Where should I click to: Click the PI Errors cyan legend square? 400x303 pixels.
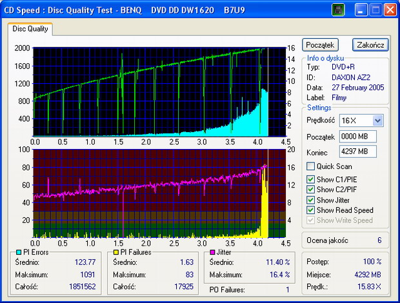click(x=19, y=252)
